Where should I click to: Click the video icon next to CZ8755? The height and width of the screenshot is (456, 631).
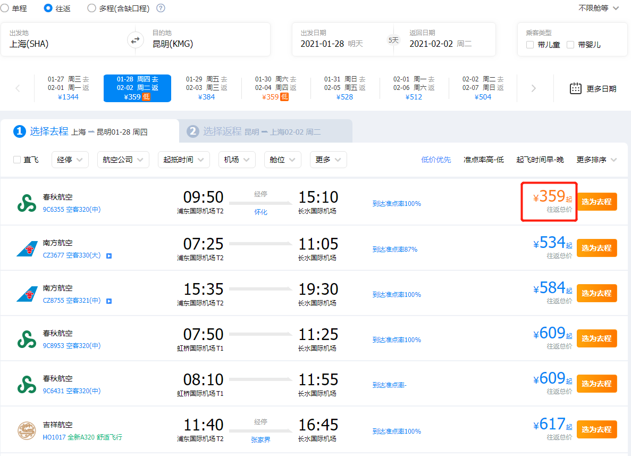(109, 301)
